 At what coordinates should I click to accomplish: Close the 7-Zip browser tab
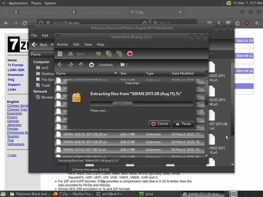(x=180, y=12)
